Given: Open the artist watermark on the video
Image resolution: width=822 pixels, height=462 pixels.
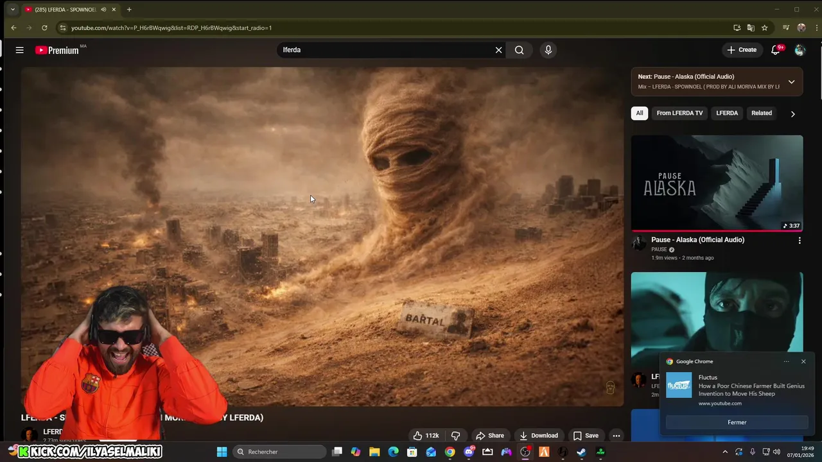Looking at the screenshot, I should click(610, 388).
